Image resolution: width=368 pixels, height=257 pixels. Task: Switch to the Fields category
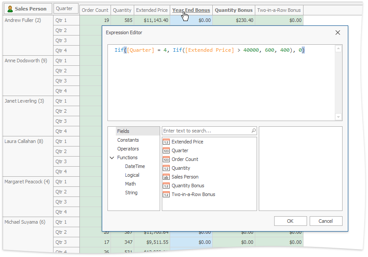pyautogui.click(x=123, y=131)
